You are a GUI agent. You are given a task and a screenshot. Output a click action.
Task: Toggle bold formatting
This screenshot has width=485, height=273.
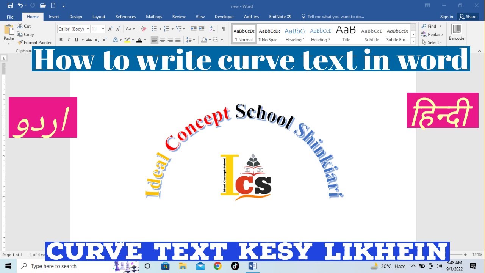tap(61, 40)
